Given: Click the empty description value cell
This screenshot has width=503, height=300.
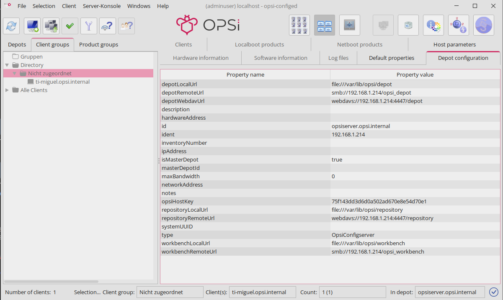Looking at the screenshot, I should tap(415, 109).
